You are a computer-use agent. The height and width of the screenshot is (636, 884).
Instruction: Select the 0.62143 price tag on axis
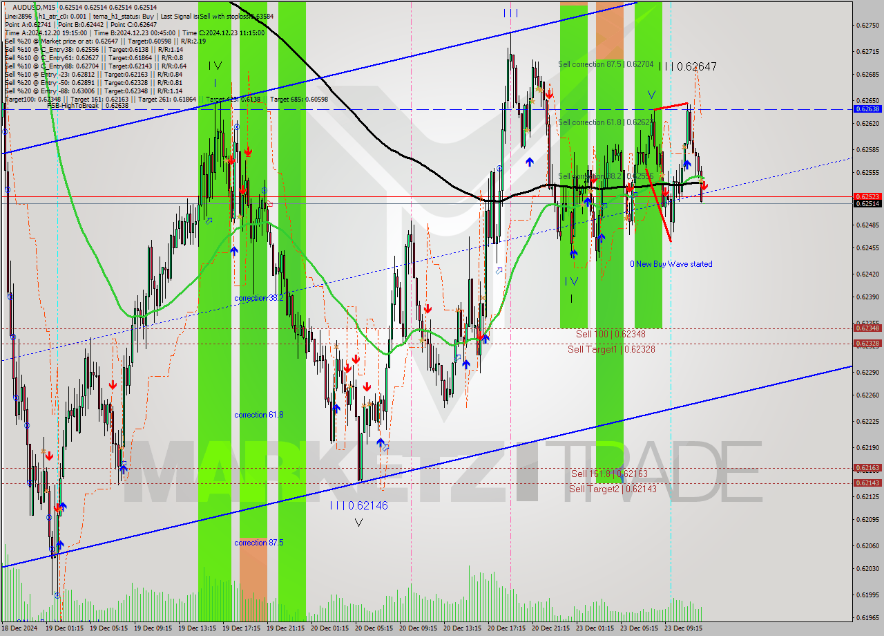pos(867,483)
